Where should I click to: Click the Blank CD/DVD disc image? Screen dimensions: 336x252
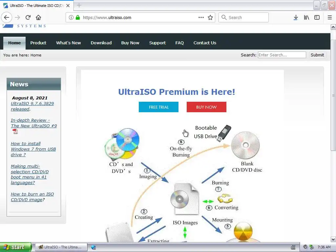click(x=245, y=145)
